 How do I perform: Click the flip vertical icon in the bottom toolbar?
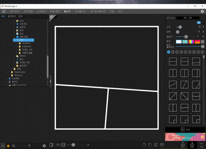click(162, 145)
